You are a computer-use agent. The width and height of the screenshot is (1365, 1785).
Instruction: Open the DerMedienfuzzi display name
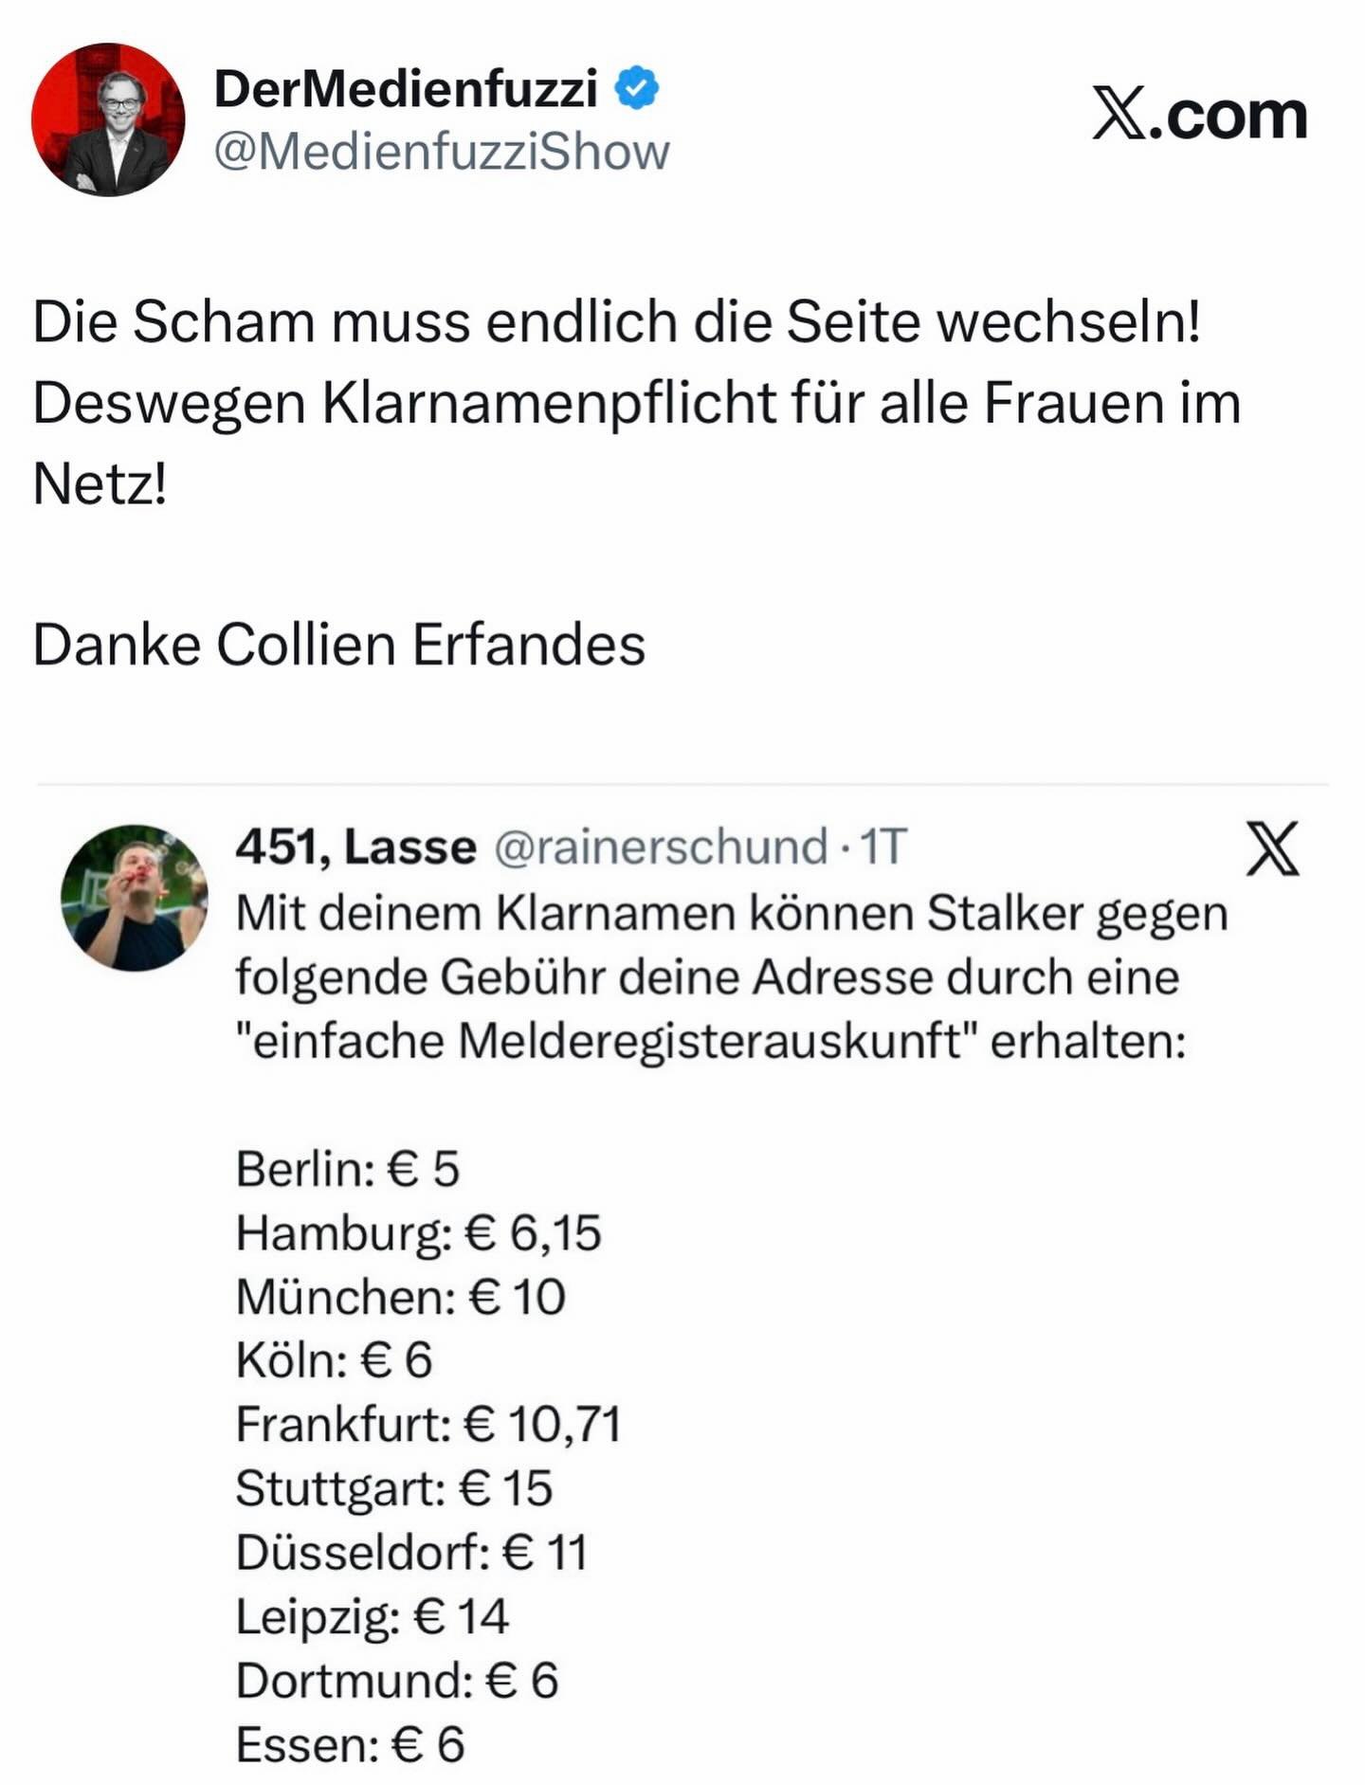(406, 89)
